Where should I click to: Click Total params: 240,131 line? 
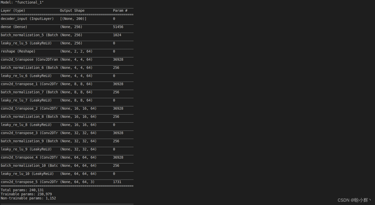(22, 190)
